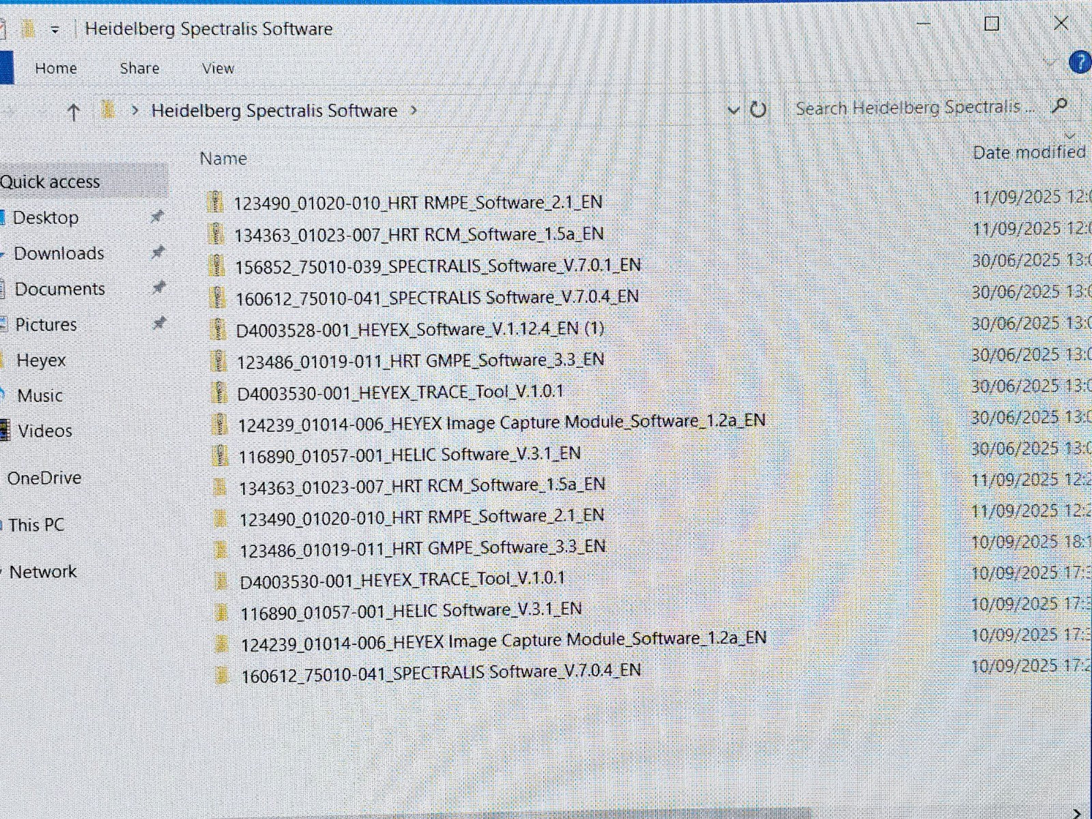The image size is (1092, 819).
Task: Select the D4003530-001_HEYEX_TRACE_Tool_V.1.0.1 folder
Action: pyautogui.click(x=403, y=578)
